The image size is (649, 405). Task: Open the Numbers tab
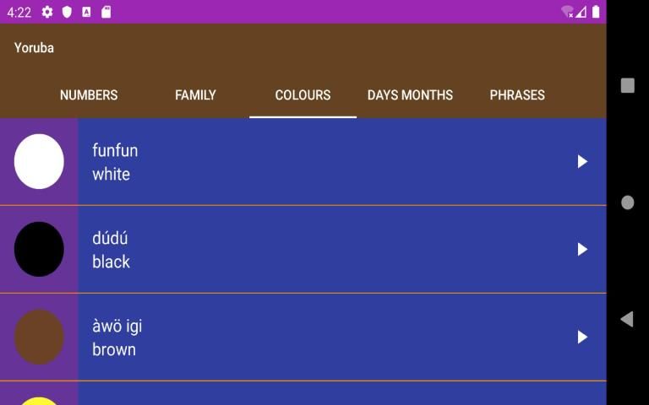[89, 95]
